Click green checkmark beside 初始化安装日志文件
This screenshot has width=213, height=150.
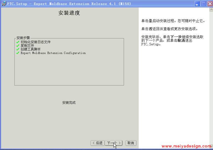[18, 42]
